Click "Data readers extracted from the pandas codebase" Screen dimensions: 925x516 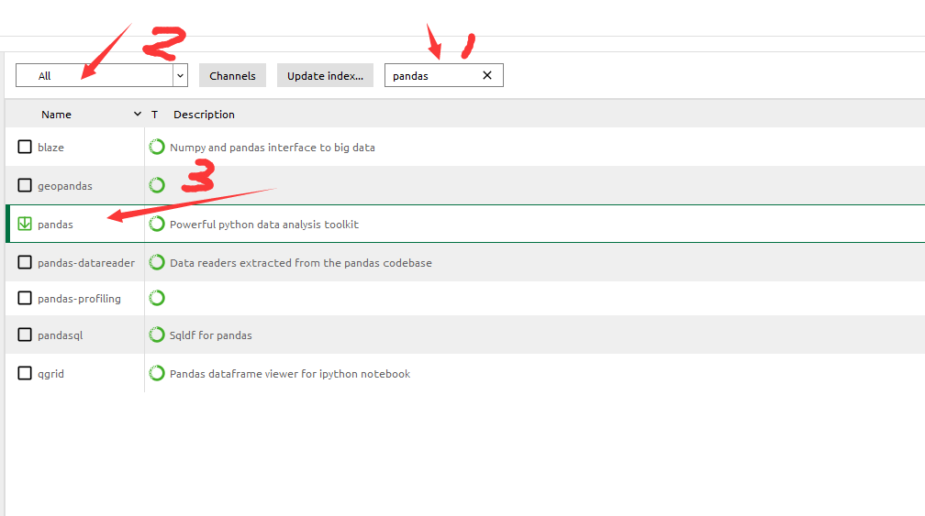pos(301,263)
